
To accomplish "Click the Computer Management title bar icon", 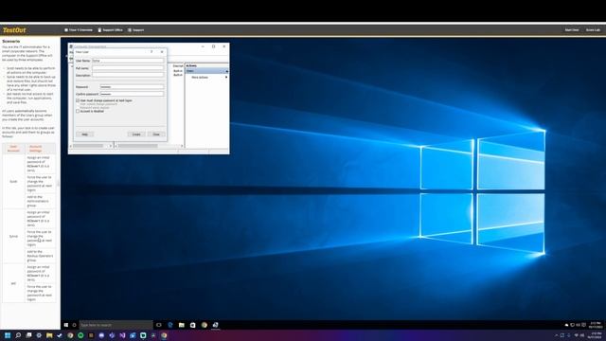I will pos(71,46).
